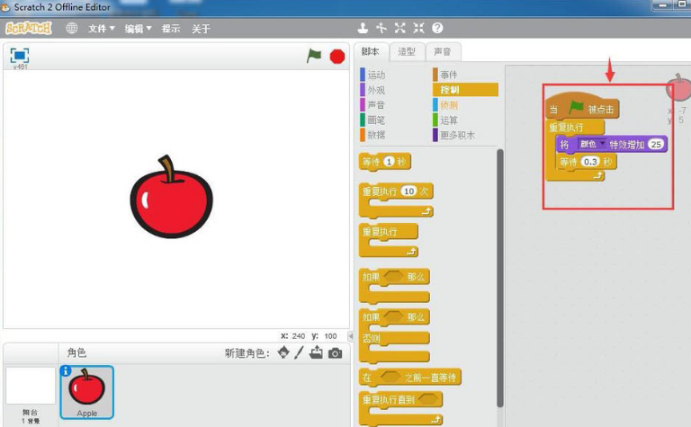Switch to the 造型 tab

(x=407, y=51)
